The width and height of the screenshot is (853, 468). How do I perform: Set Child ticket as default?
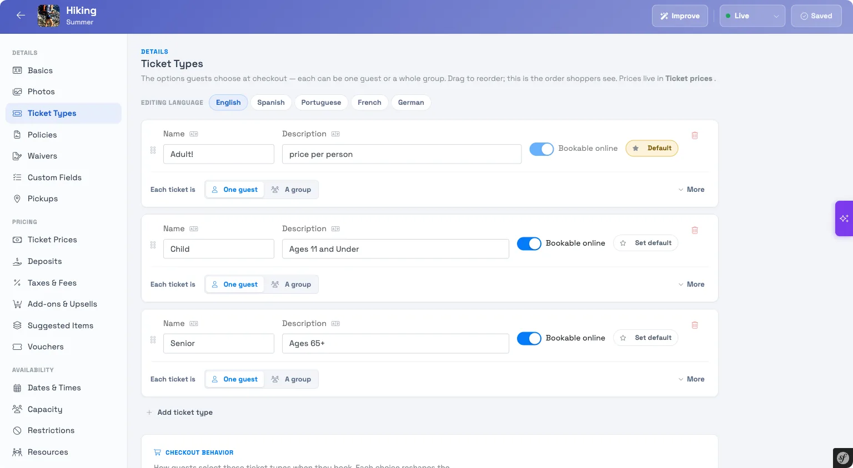[x=645, y=243]
